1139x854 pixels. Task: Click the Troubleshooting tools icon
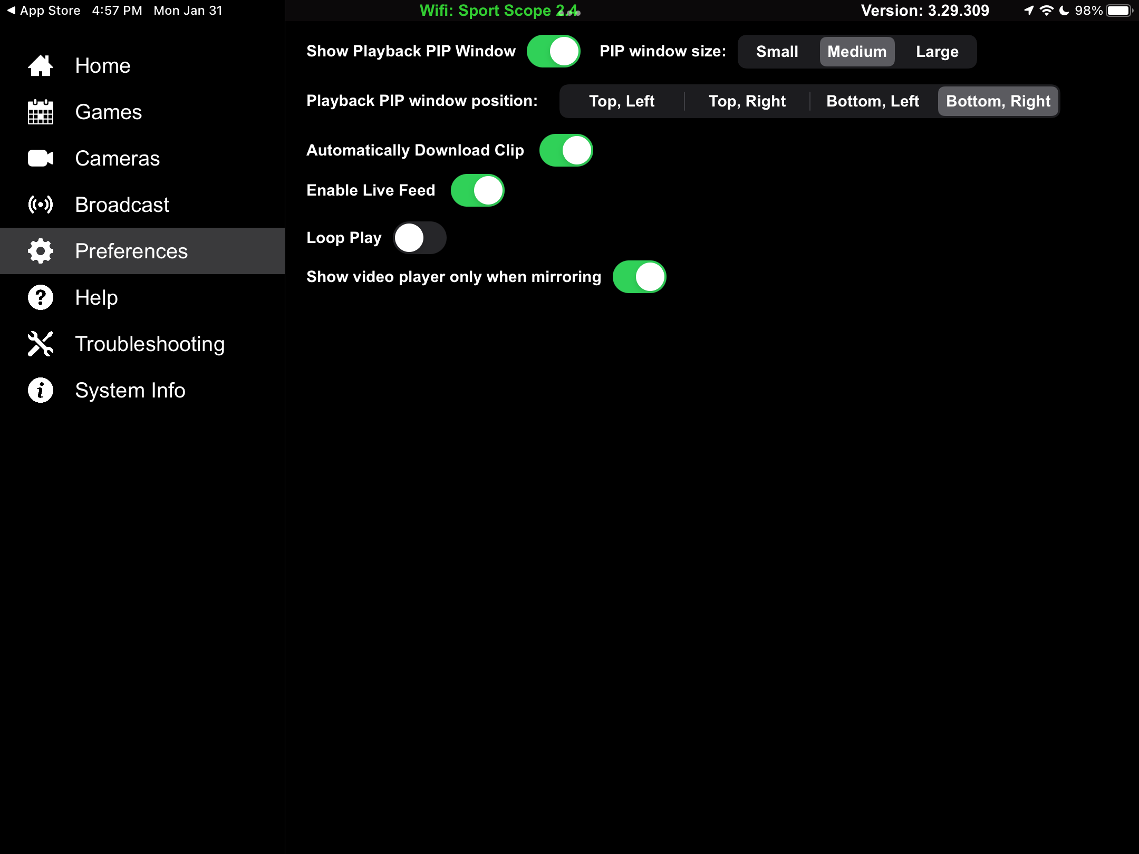click(x=41, y=344)
